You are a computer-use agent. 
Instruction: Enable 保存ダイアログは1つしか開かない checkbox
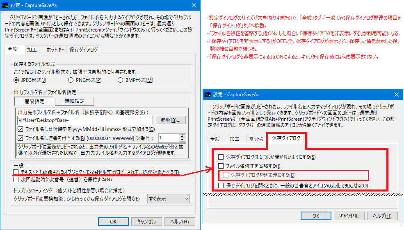(221, 157)
